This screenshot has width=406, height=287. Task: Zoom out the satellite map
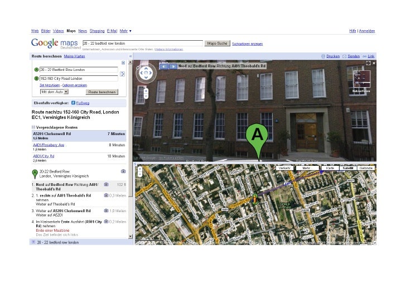click(x=140, y=174)
